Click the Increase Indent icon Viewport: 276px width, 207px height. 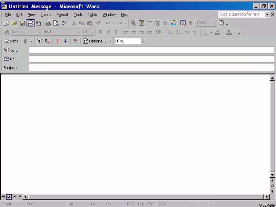196,32
